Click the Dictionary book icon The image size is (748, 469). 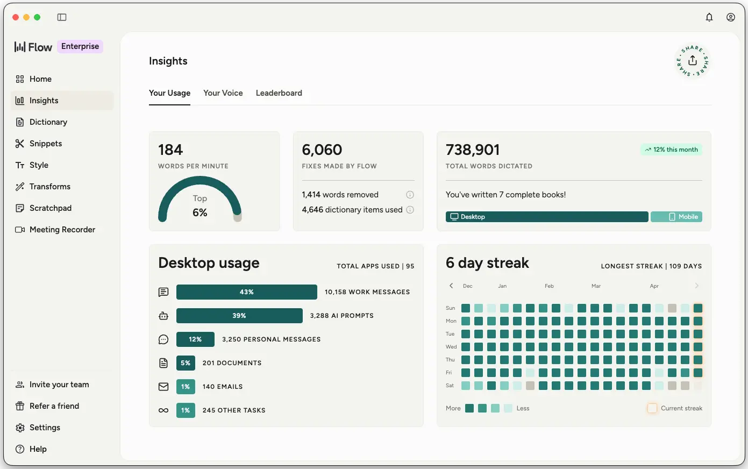(x=20, y=122)
